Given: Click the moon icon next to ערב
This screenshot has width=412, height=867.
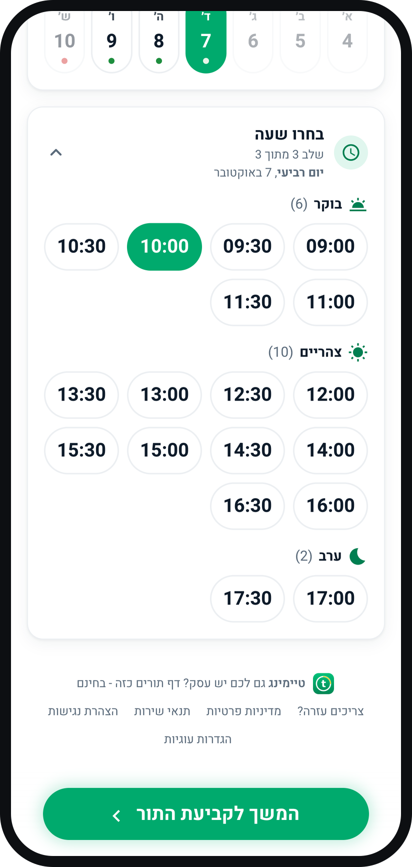Looking at the screenshot, I should 357,556.
